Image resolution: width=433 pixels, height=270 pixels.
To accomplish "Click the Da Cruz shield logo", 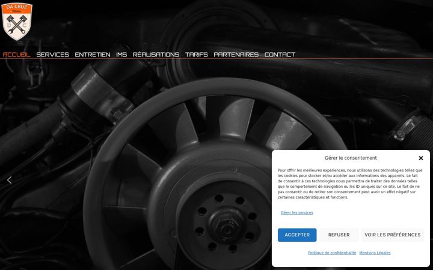I will point(17,22).
